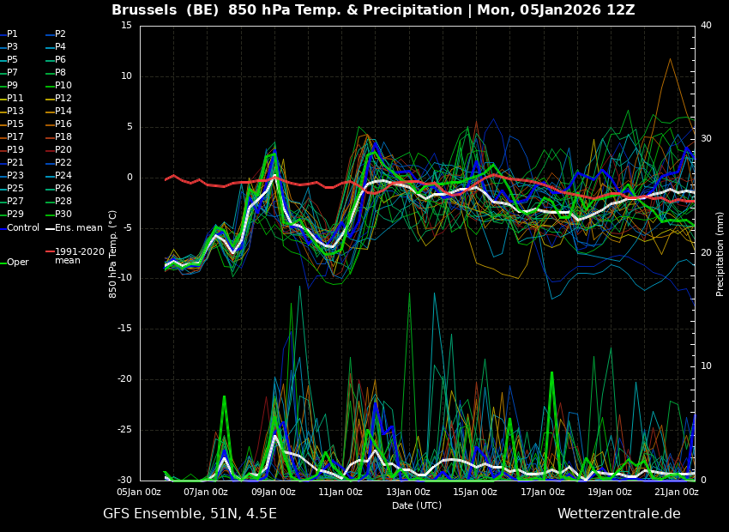The image size is (729, 532).
Task: Click the GFS Ensemble, 51N, 4.5E caption
Action: coord(190,514)
